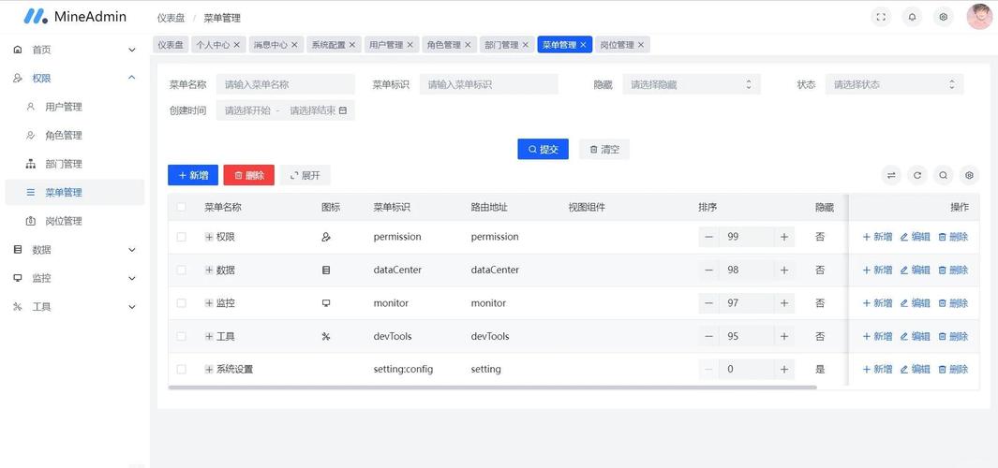Image resolution: width=998 pixels, height=468 pixels.
Task: Open 岗位管理 in sidebar
Action: pyautogui.click(x=75, y=221)
